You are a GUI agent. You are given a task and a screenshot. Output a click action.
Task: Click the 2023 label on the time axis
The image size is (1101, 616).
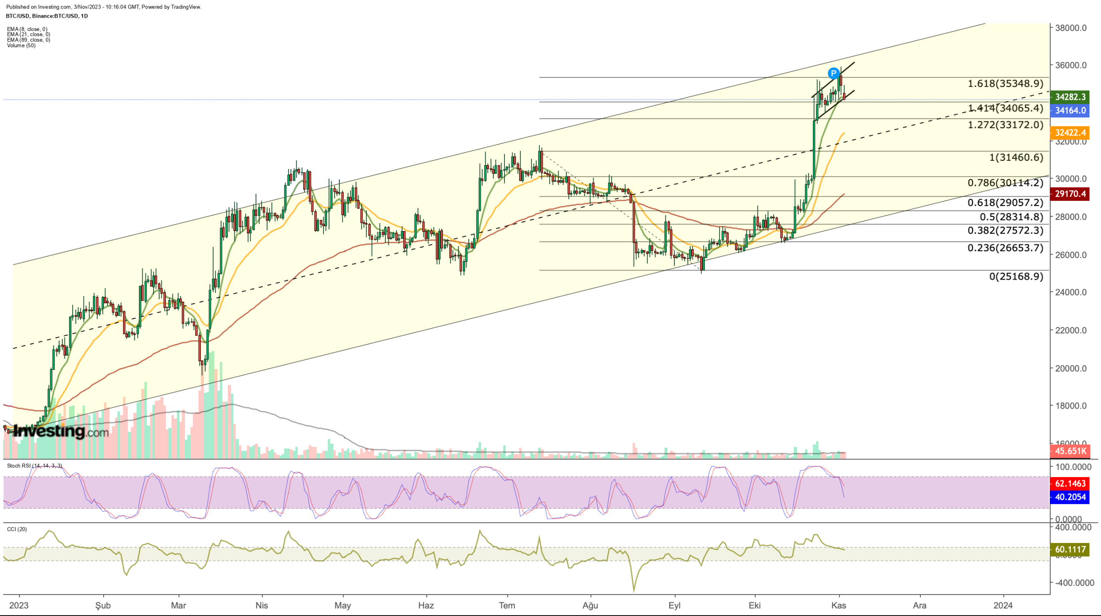[x=19, y=606]
